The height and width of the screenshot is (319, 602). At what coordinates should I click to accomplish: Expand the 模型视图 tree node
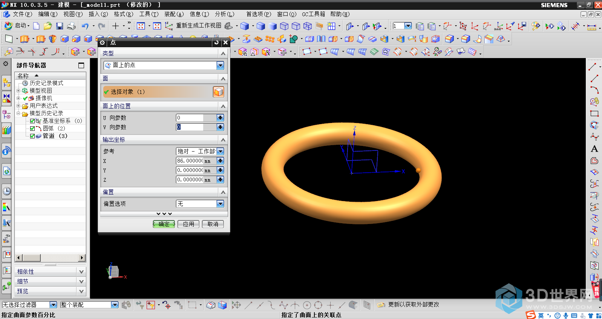pos(18,91)
